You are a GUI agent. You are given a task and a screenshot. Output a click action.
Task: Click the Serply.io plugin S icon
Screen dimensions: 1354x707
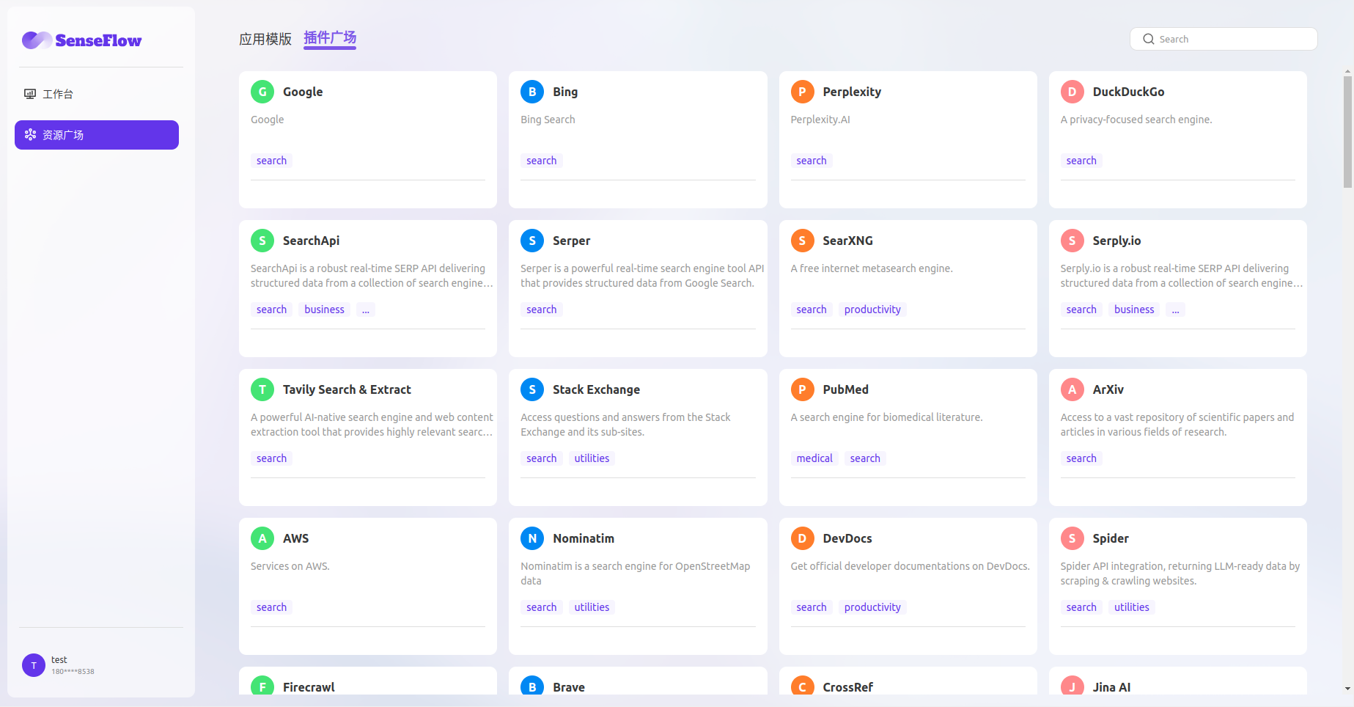pos(1072,241)
